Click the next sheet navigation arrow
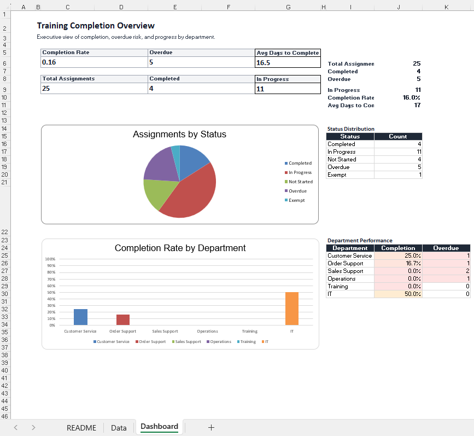Viewport: 474px width, 436px height. [x=33, y=427]
